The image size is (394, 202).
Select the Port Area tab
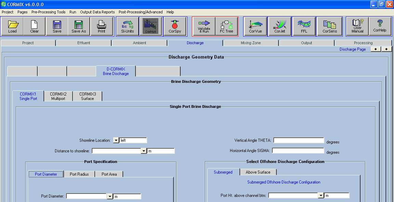109,174
